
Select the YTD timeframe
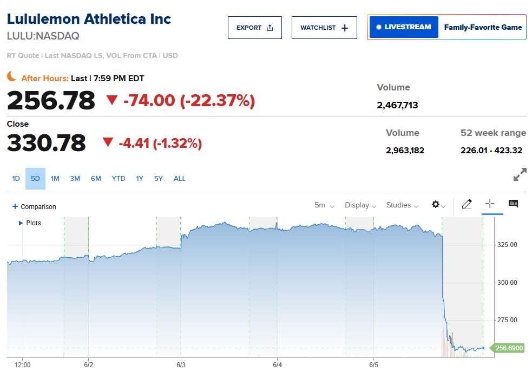118,178
